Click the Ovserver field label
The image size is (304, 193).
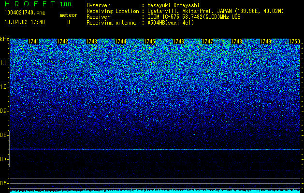coord(98,5)
